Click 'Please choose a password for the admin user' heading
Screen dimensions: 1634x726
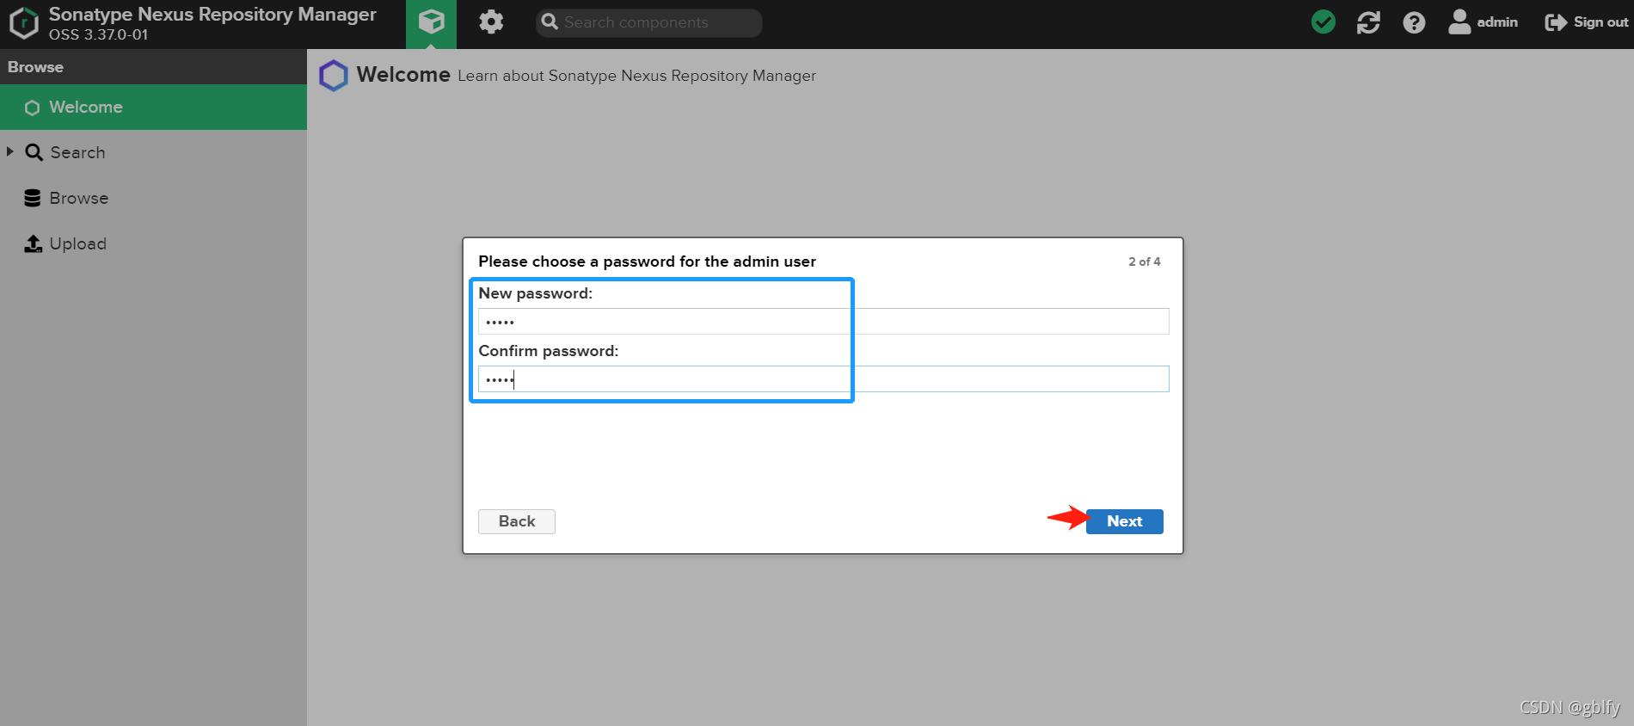point(647,261)
